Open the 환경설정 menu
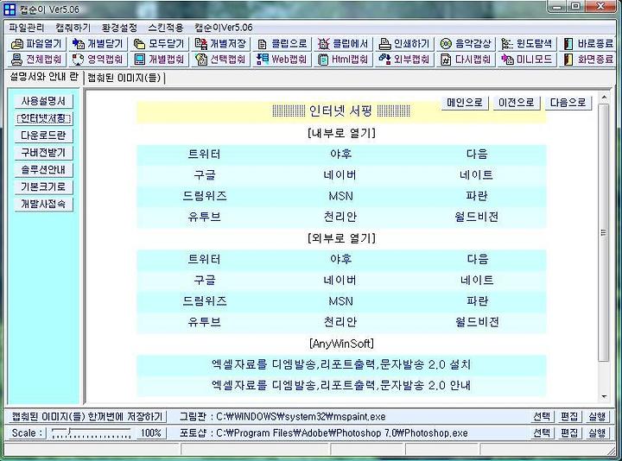 click(x=119, y=28)
